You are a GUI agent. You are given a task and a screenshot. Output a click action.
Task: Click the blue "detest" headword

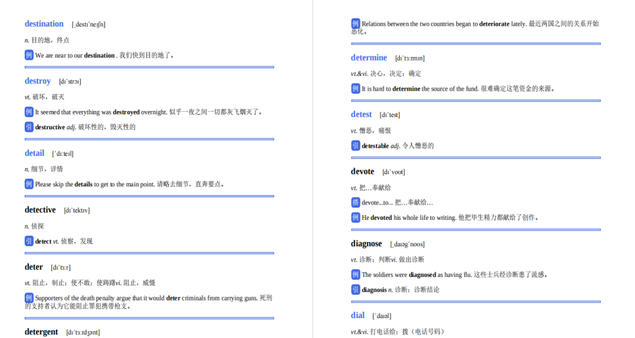[361, 115]
